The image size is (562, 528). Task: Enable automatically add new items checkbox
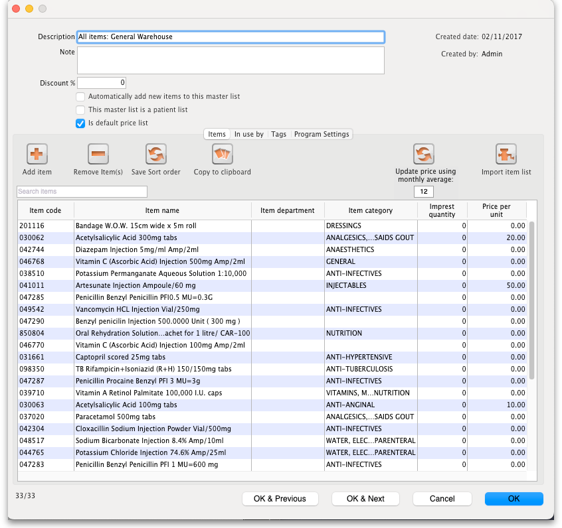pos(80,97)
